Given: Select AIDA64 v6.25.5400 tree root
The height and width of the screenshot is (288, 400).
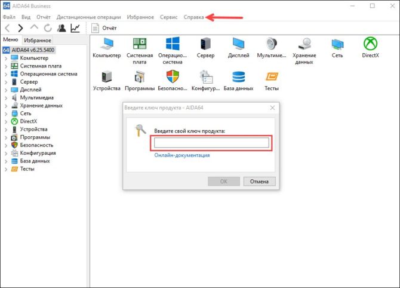Looking at the screenshot, I should [29, 50].
